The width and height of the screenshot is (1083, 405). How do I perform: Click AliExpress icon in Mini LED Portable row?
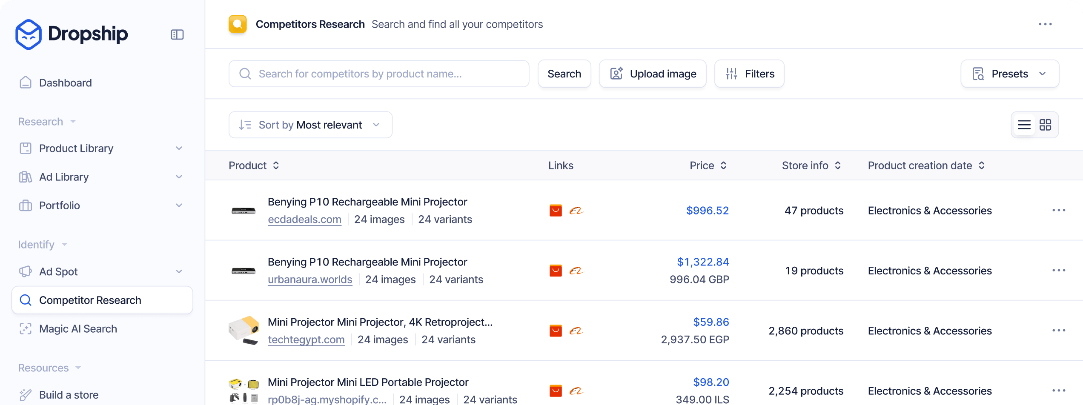pyautogui.click(x=556, y=391)
